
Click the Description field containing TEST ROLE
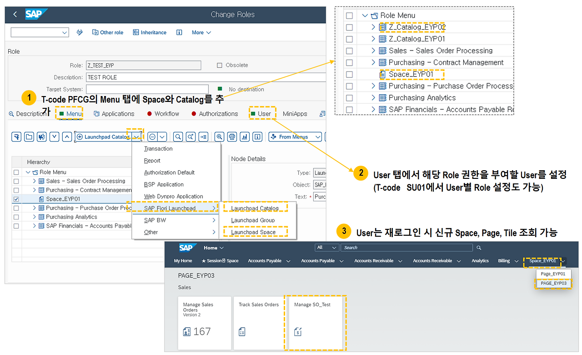(206, 77)
